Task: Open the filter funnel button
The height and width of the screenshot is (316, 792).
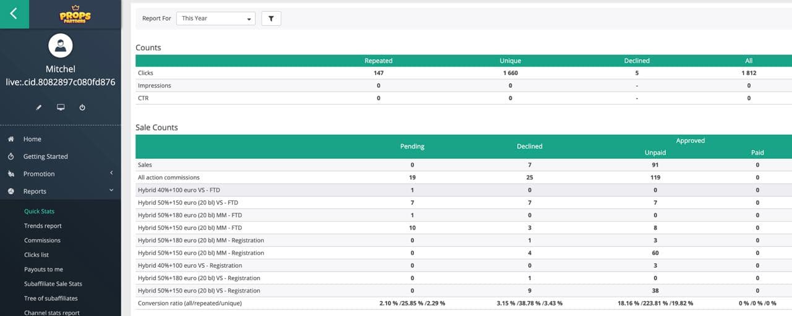Action: tap(271, 19)
